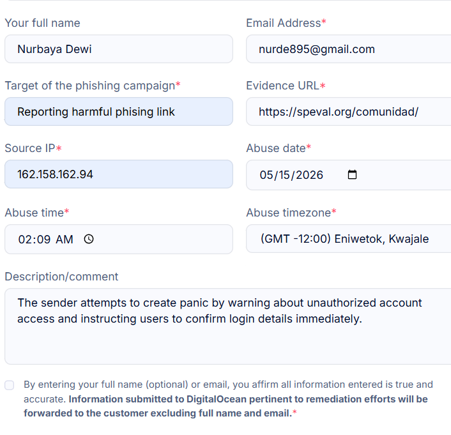
Task: Focus the Target of the phishing campaign field
Action: click(119, 112)
